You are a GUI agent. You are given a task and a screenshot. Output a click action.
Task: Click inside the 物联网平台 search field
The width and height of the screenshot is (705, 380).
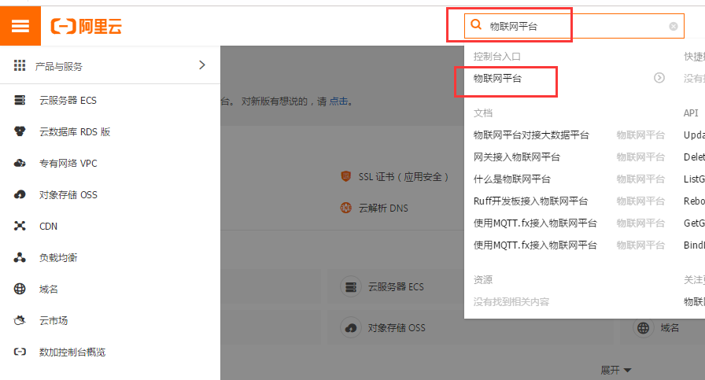point(574,26)
